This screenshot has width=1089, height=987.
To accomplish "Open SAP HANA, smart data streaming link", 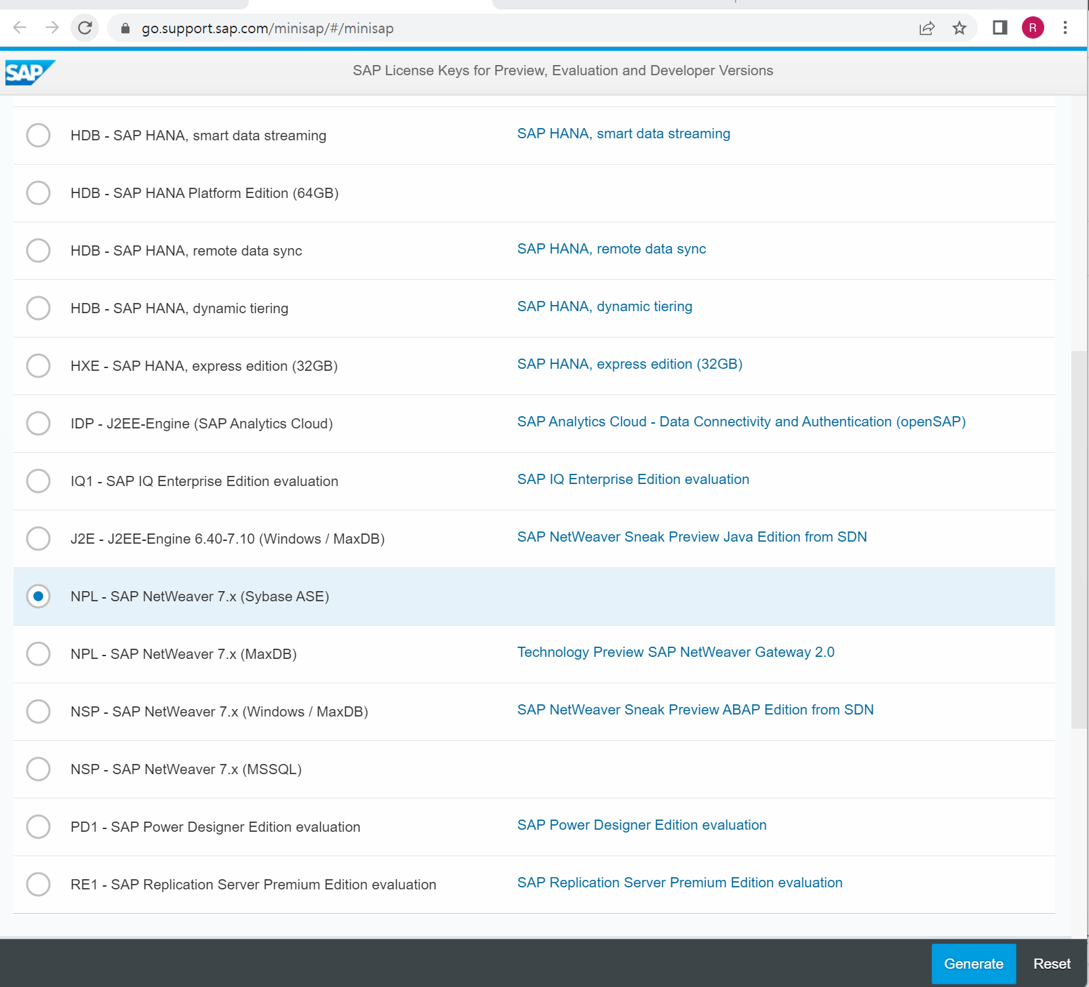I will point(623,134).
